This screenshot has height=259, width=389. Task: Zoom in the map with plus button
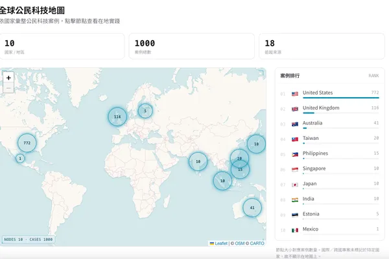pos(8,78)
